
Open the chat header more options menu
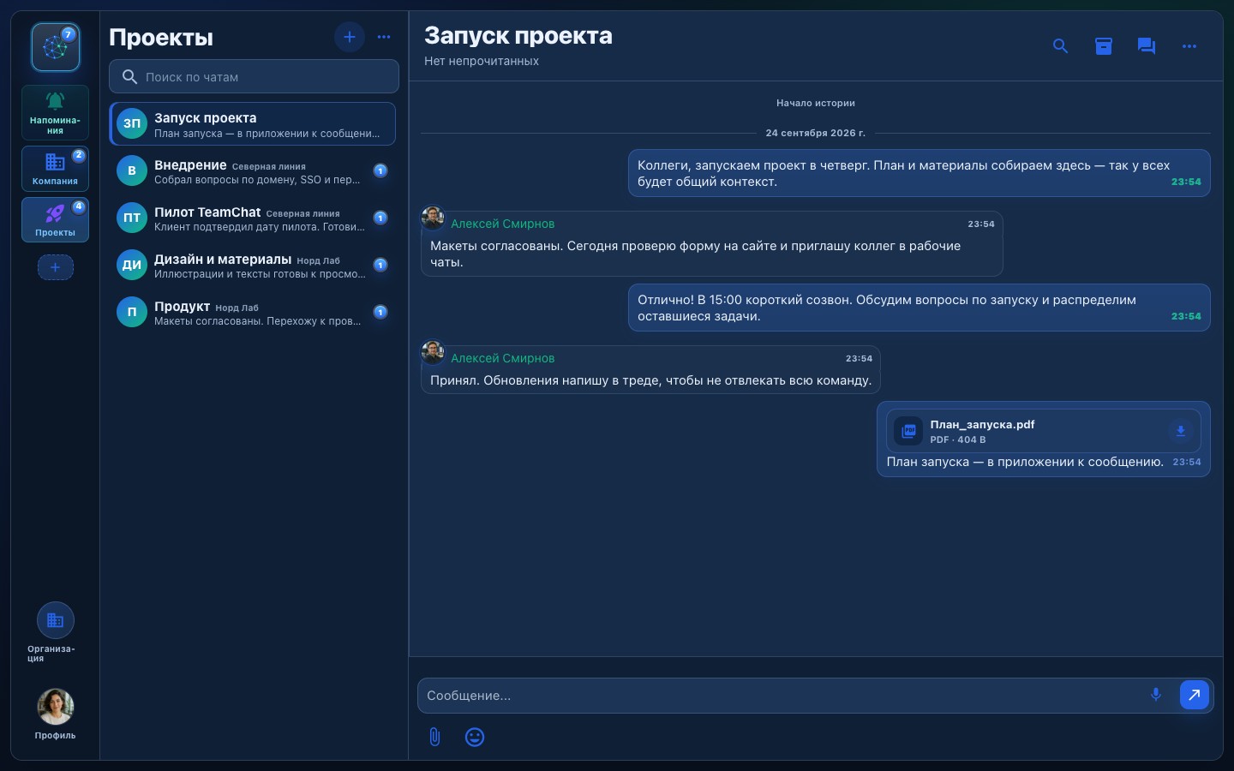pyautogui.click(x=1189, y=46)
